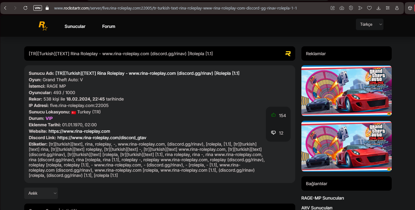Click the VIP status label
This screenshot has height=210, width=415.
tap(49, 118)
